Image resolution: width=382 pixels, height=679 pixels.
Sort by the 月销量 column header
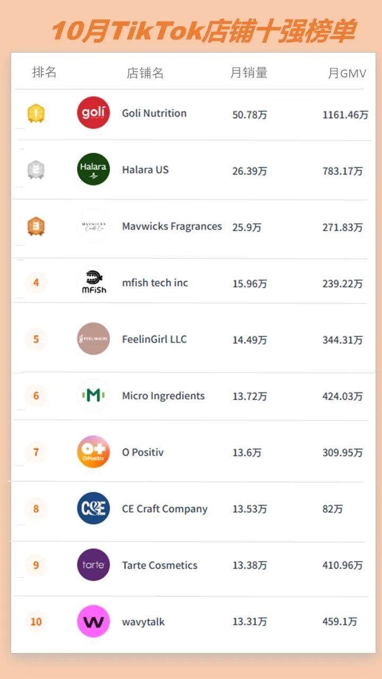[249, 73]
